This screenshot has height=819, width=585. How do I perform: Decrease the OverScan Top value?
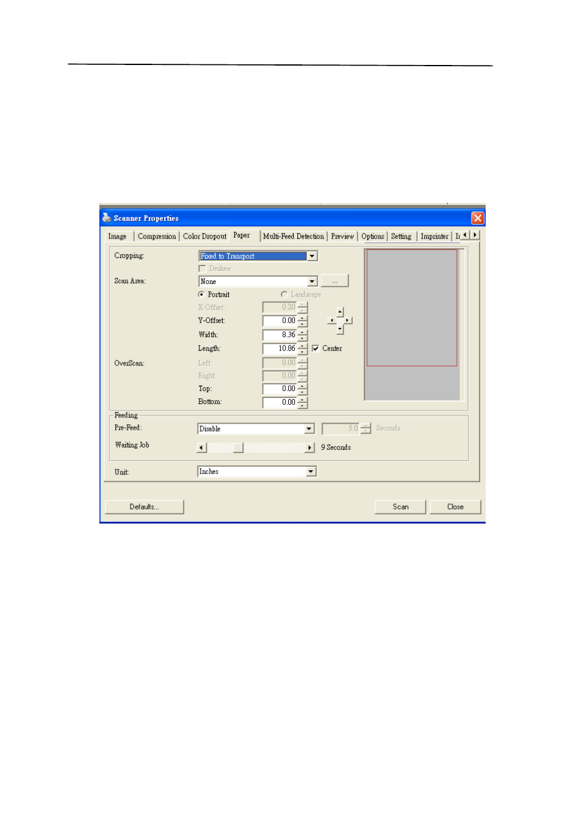tap(302, 392)
